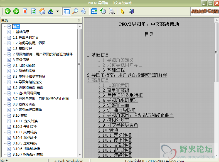This screenshot has width=219, height=162.
Task: Select tree item 3.10.3 交截转换
Action: pyautogui.click(x=25, y=132)
